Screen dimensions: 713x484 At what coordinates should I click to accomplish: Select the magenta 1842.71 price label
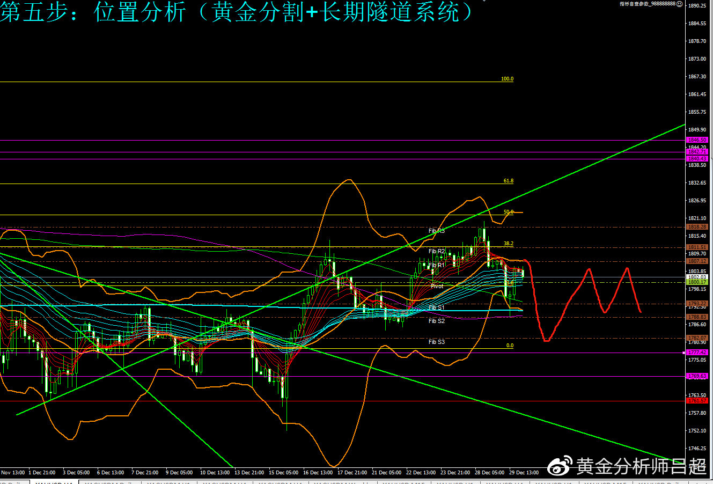tap(697, 152)
